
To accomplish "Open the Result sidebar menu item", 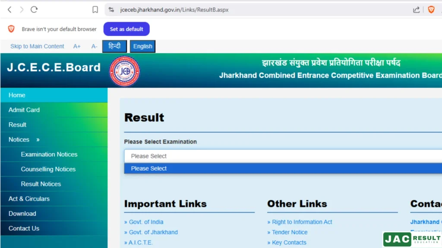I will (54, 124).
